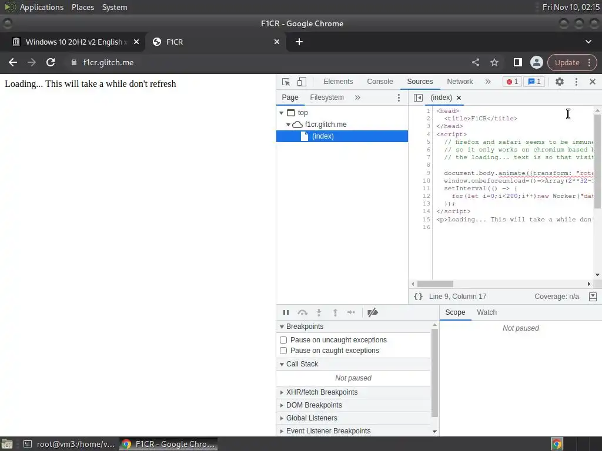The image size is (602, 451).
Task: Open DevTools settings gear
Action: 560,81
